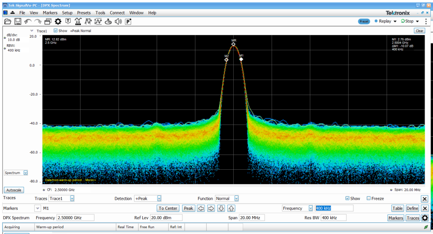The width and height of the screenshot is (433, 234).
Task: Open the Traces Trace1 dropdown
Action: [x=61, y=198]
